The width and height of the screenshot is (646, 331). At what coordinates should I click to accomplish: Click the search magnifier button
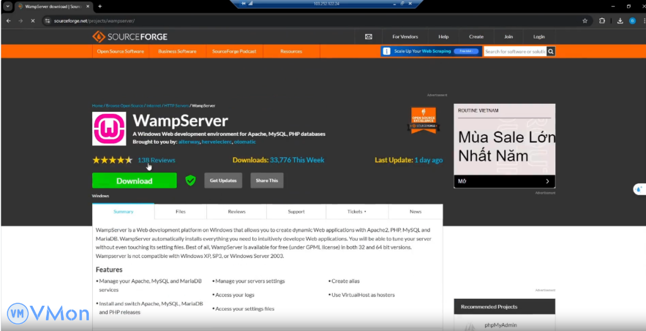[551, 52]
